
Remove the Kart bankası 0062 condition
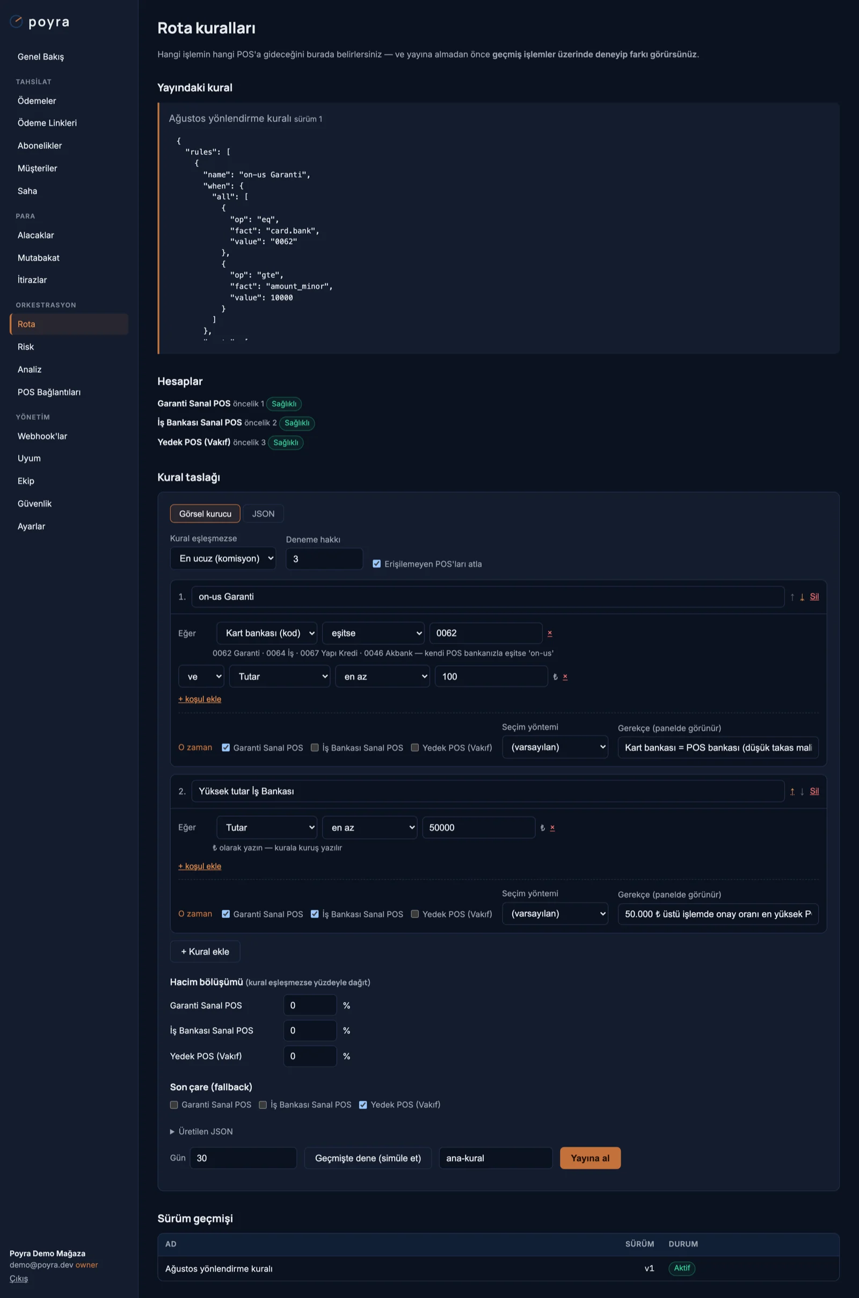[x=549, y=633]
